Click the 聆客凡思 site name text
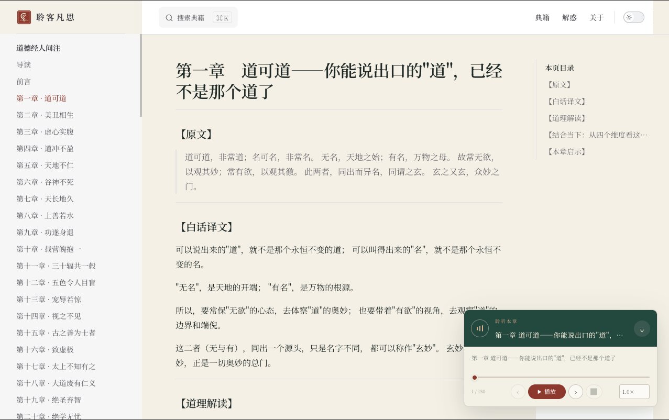The width and height of the screenshot is (669, 420). (56, 17)
